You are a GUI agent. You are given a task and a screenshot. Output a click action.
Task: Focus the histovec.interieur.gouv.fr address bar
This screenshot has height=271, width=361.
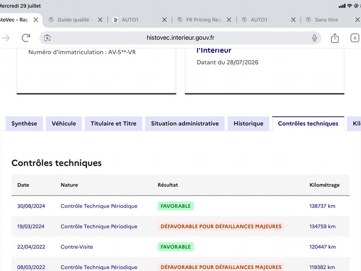click(x=180, y=38)
